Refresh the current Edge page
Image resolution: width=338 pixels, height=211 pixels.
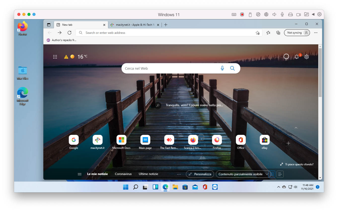tap(69, 33)
